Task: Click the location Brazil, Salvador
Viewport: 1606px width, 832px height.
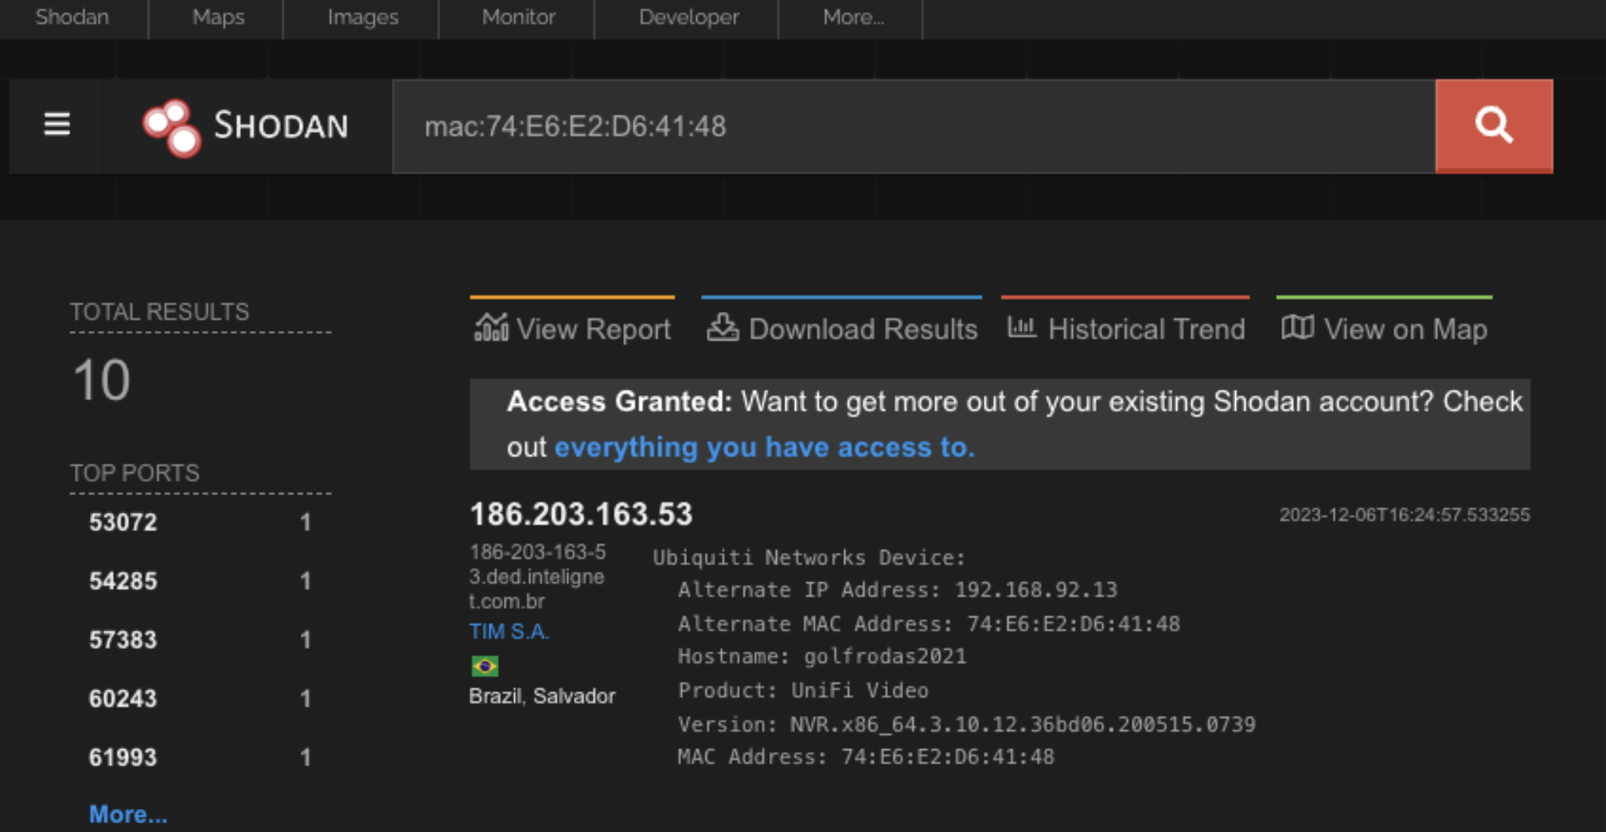Action: tap(542, 696)
